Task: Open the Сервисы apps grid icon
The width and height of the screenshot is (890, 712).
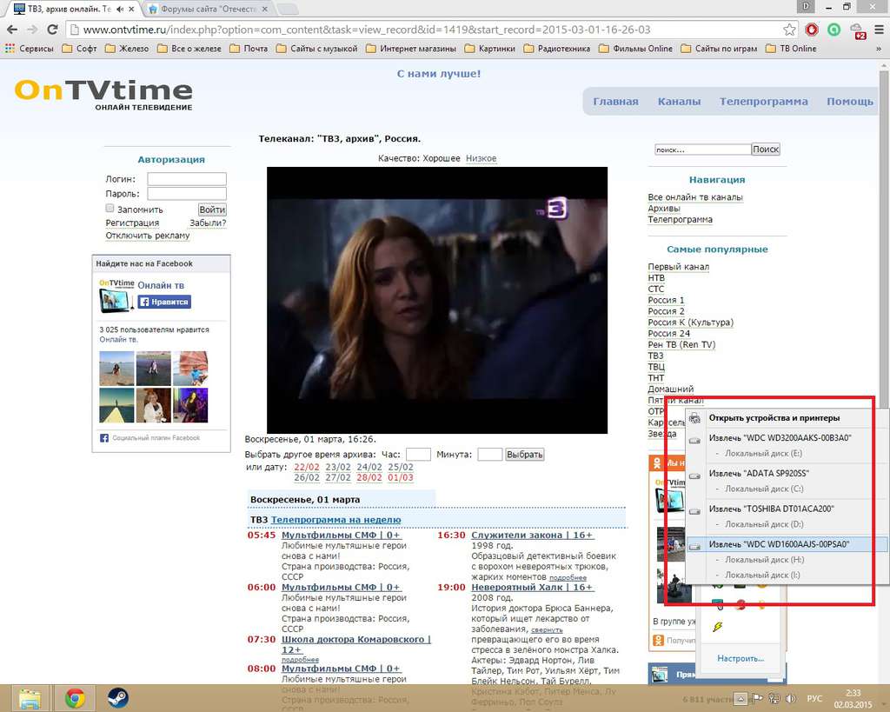Action: pyautogui.click(x=10, y=49)
